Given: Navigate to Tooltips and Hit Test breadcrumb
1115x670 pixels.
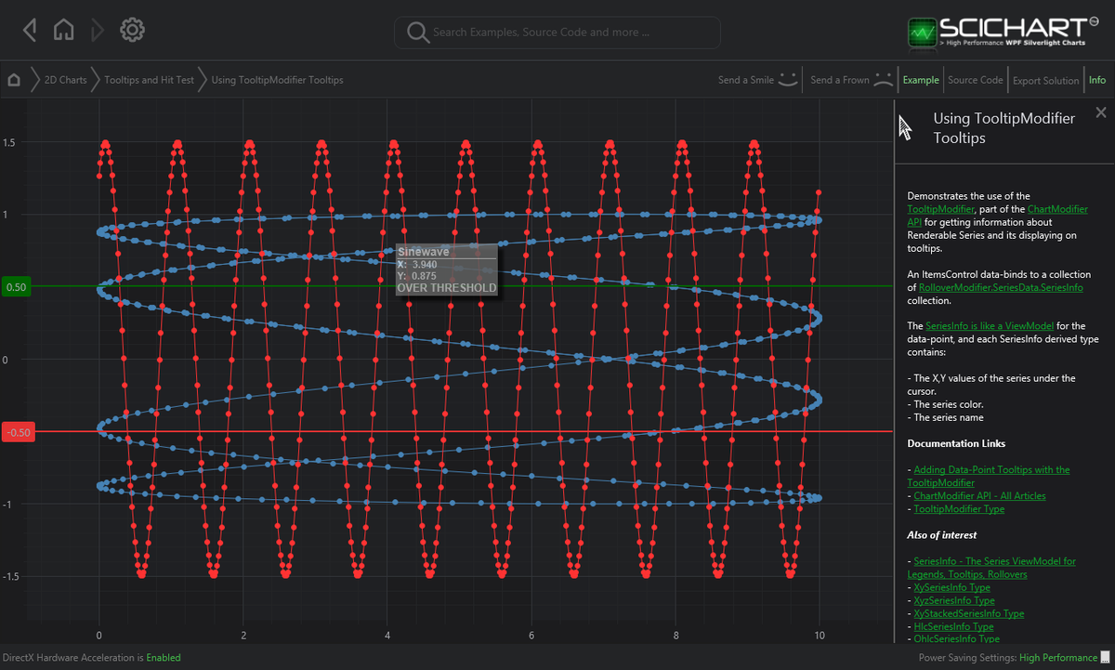Looking at the screenshot, I should pos(150,80).
